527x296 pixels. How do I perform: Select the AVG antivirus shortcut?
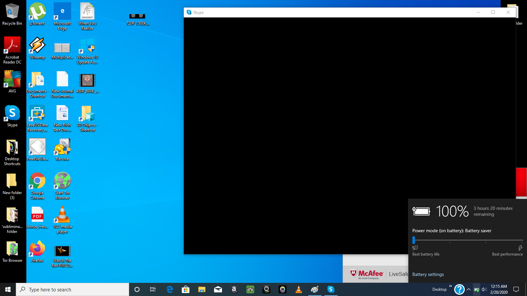pyautogui.click(x=12, y=82)
